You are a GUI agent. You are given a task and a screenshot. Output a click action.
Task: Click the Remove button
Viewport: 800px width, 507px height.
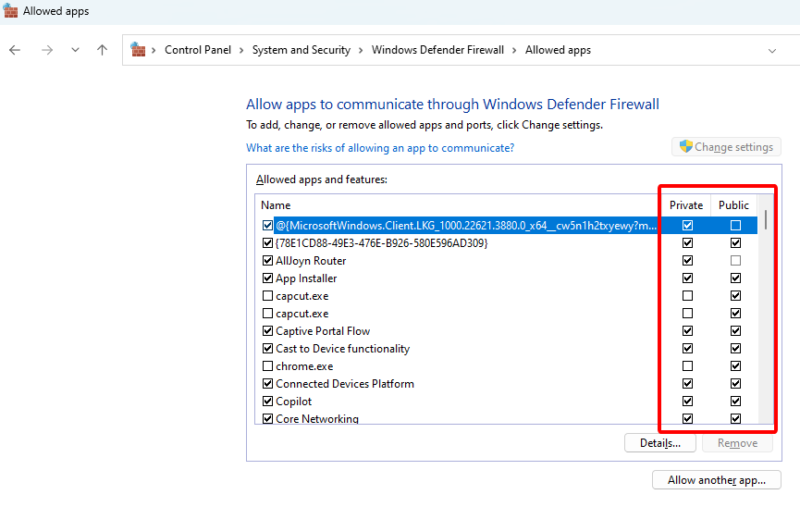(737, 442)
